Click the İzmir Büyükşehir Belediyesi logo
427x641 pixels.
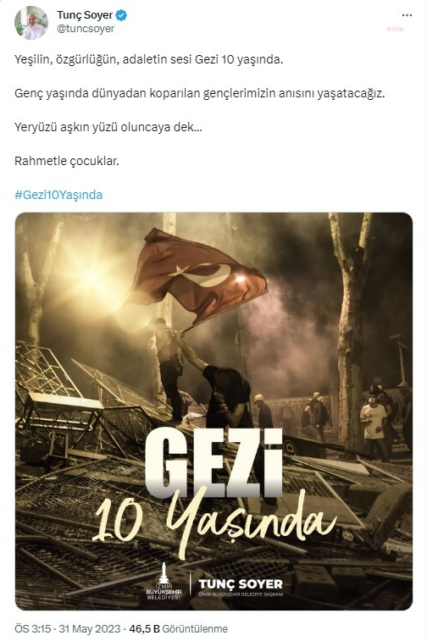(164, 582)
